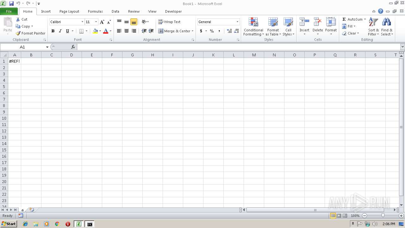Select cell A1 containing #REF!
405x228 pixels.
point(15,61)
